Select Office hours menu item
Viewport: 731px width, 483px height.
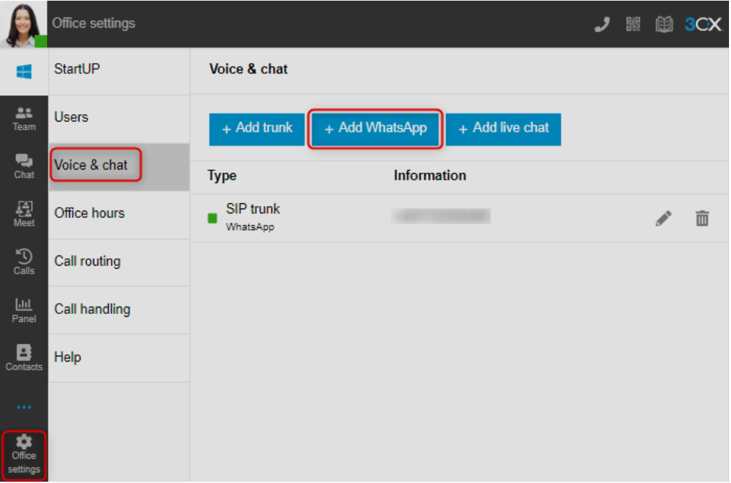(x=89, y=213)
